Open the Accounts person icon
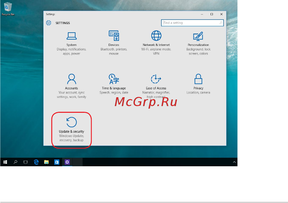Screen dimensions: 288x203 (x=71, y=79)
